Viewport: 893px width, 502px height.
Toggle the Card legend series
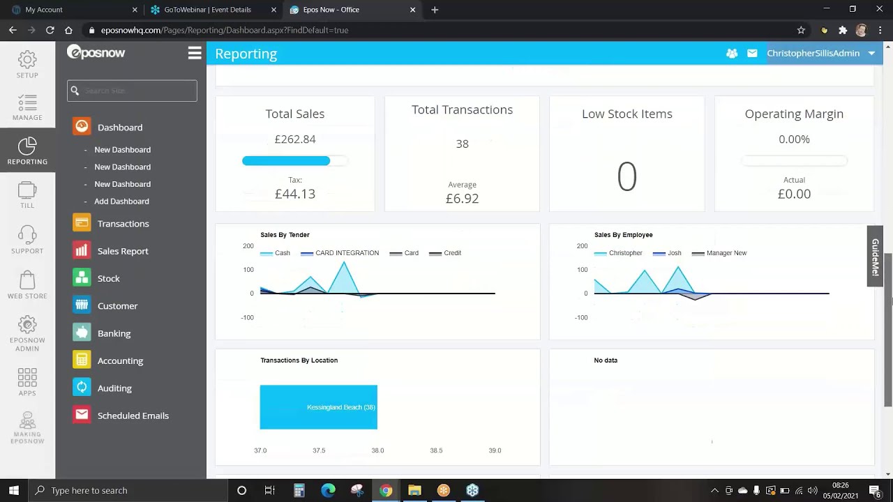coord(404,253)
